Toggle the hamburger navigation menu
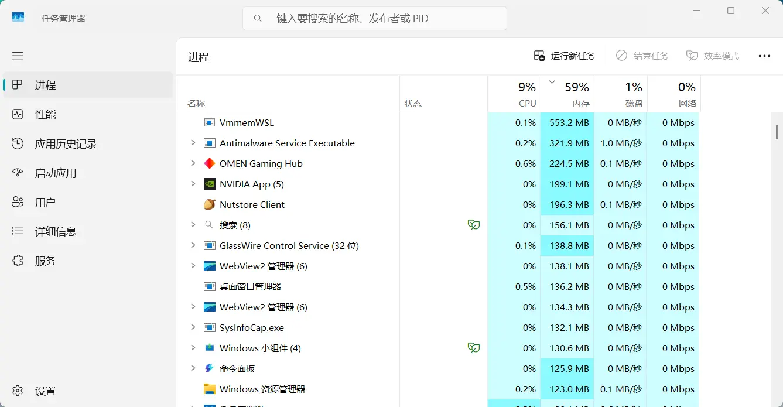Viewport: 783px width, 407px height. [x=18, y=56]
